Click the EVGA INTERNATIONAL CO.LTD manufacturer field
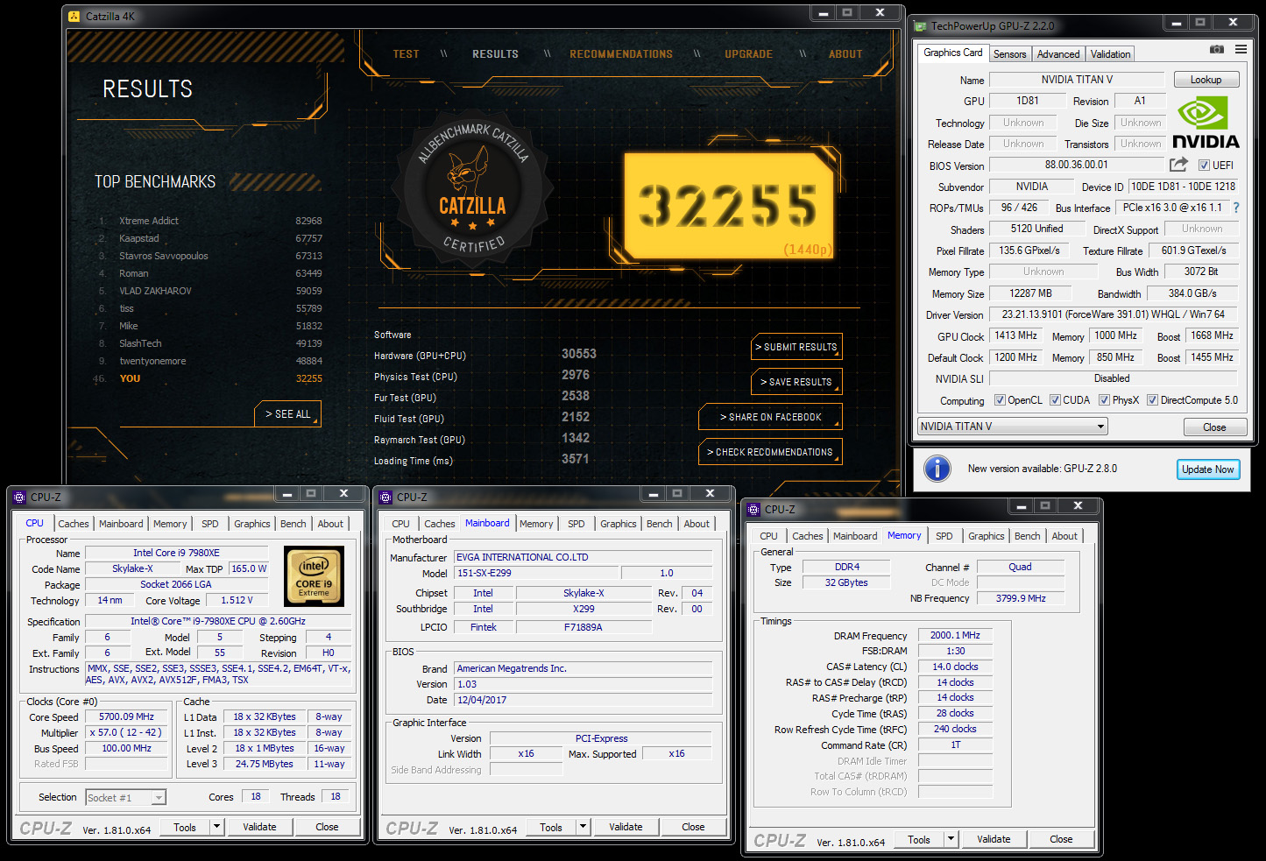 [583, 557]
